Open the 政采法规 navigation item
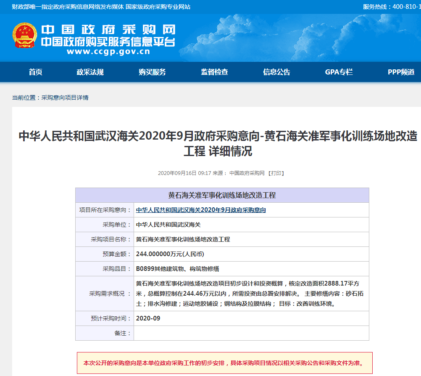Screen dimensions: 421x376 (x=90, y=72)
